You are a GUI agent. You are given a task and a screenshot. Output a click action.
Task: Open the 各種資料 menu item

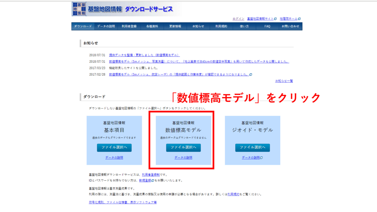(152, 26)
